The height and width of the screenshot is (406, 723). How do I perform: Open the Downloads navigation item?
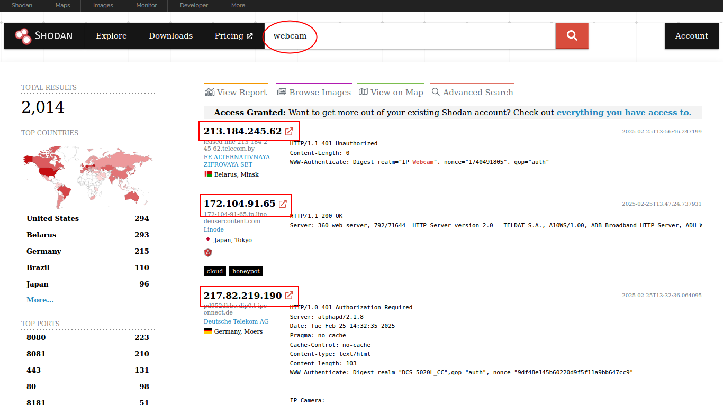pyautogui.click(x=170, y=36)
